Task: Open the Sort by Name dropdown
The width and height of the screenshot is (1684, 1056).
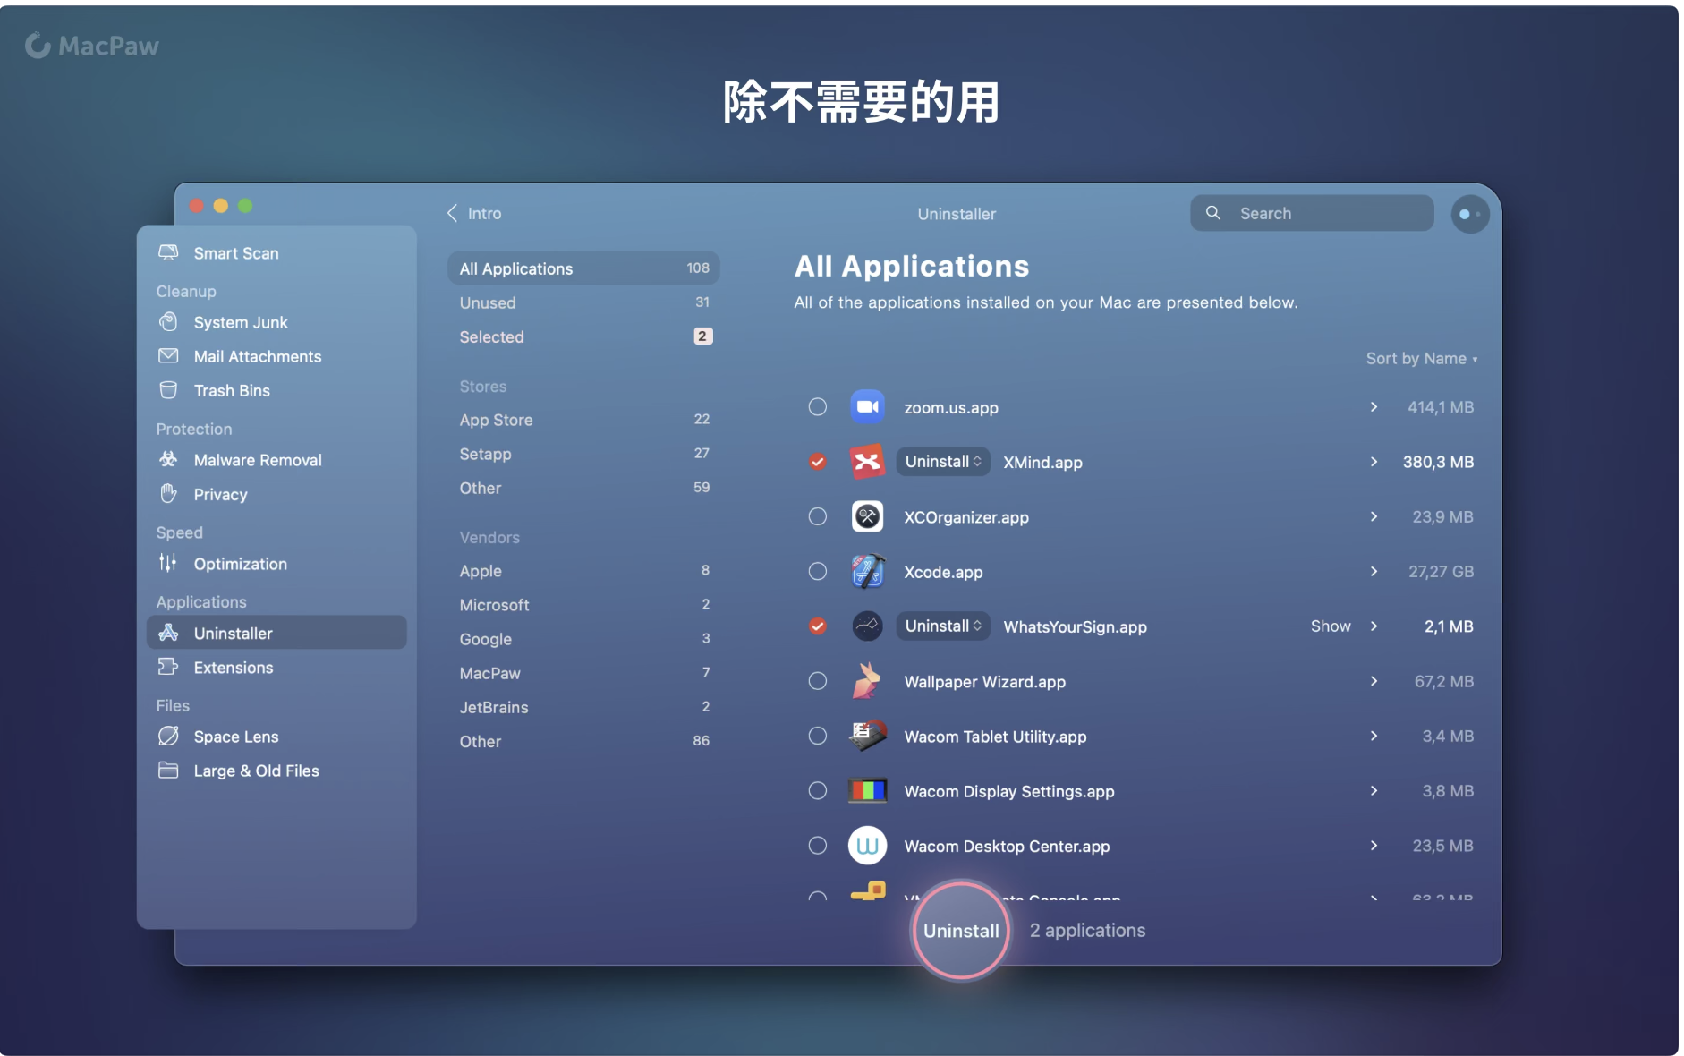Action: [x=1420, y=359]
